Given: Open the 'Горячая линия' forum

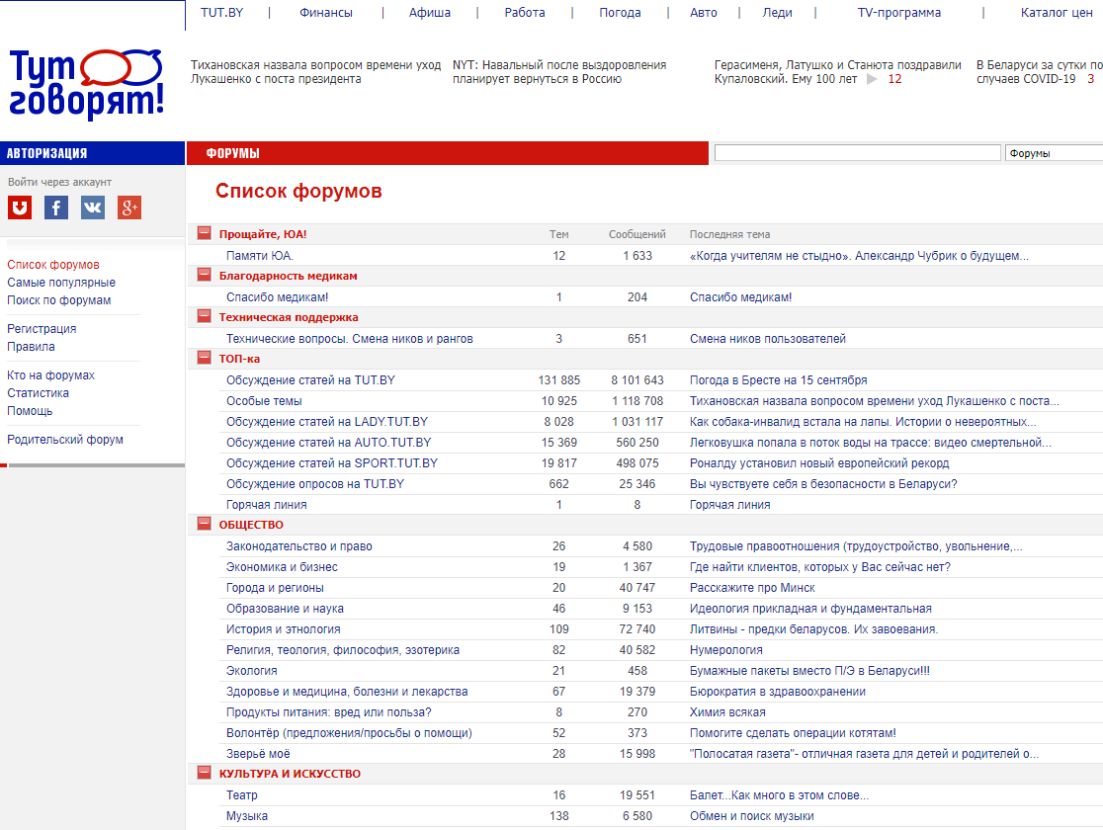Looking at the screenshot, I should pyautogui.click(x=266, y=505).
